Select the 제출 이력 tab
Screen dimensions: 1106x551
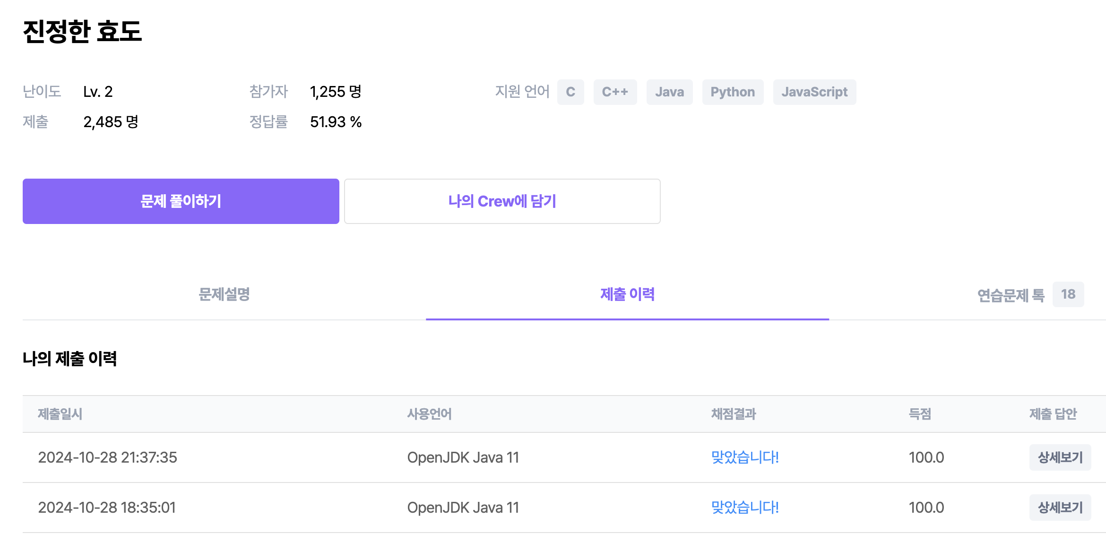point(627,294)
